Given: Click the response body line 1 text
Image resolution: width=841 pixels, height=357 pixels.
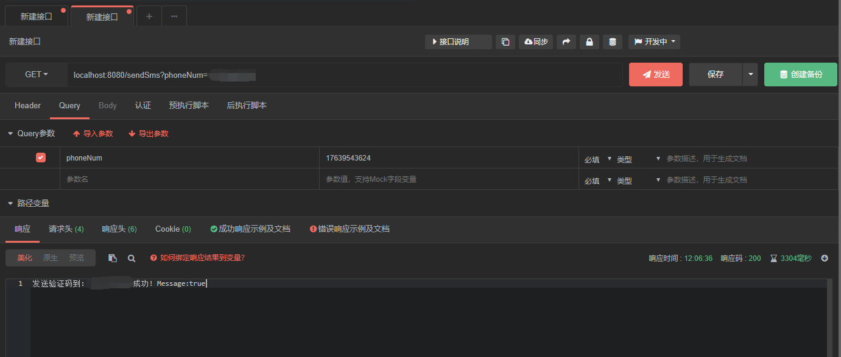Looking at the screenshot, I should coord(119,283).
